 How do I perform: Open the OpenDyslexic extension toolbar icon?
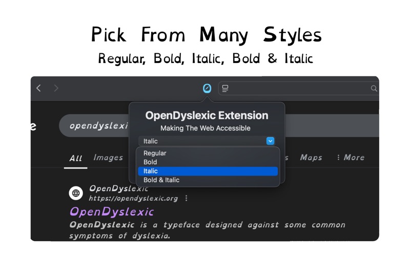coord(207,88)
